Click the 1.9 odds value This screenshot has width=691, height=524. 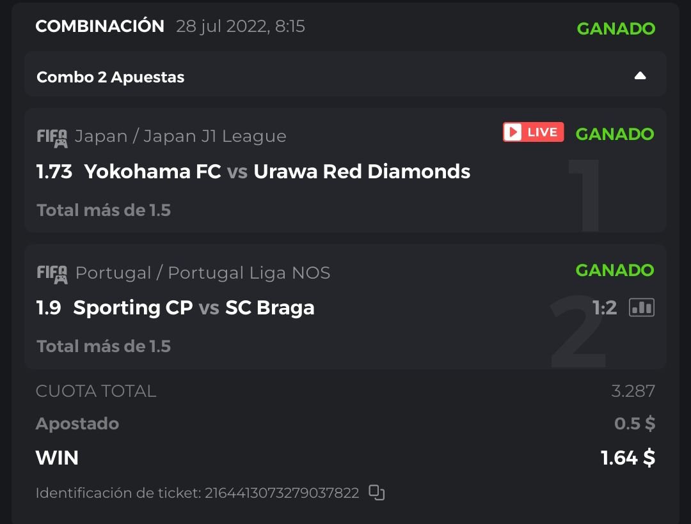click(49, 307)
